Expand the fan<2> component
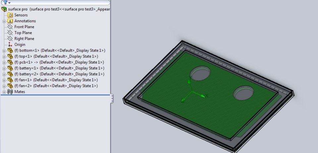318x153 pixels. 4,86
